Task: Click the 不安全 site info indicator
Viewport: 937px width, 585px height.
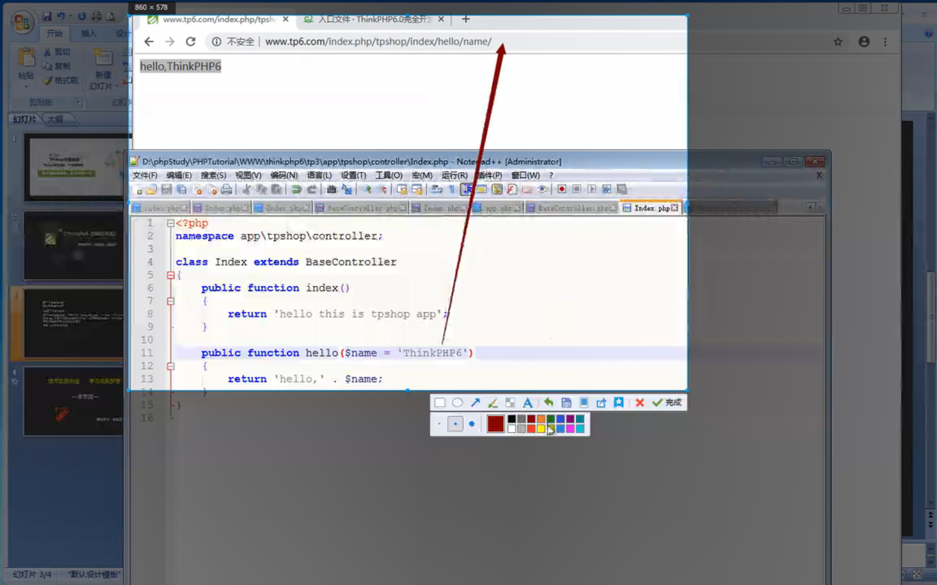Action: (234, 41)
